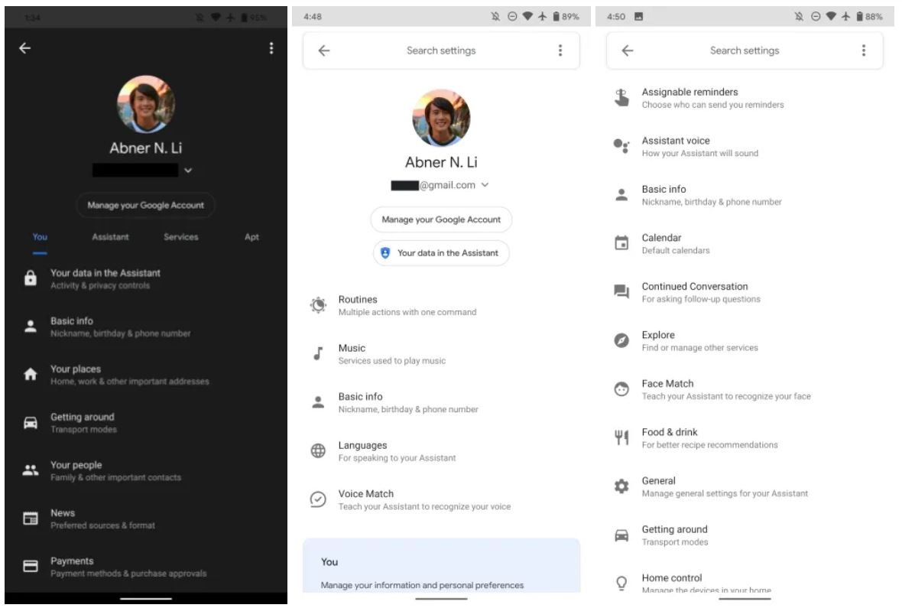Expand account chevron in dark-themed screen

point(188,171)
